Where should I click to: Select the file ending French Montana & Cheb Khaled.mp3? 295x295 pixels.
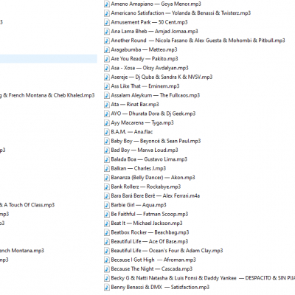(x=47, y=95)
